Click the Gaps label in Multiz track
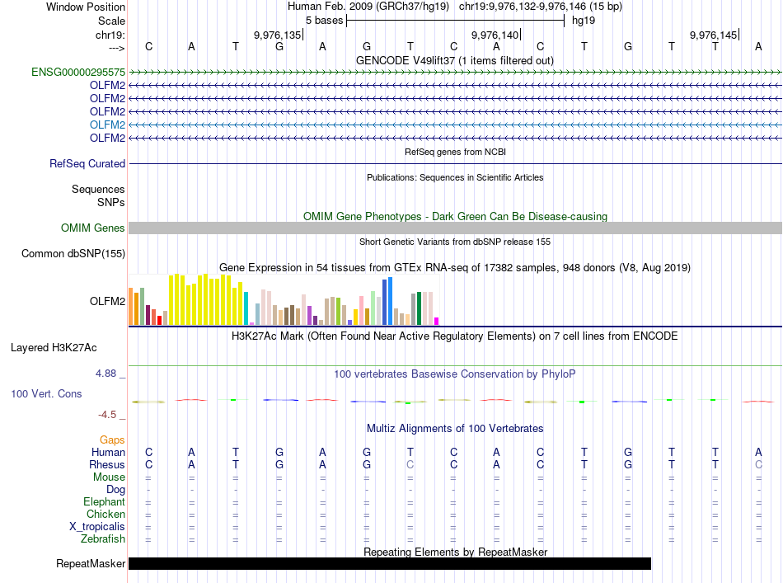The image size is (783, 583). [112, 440]
